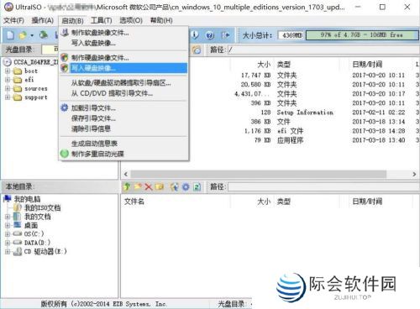Image resolution: width=420 pixels, height=309 pixels.
Task: Click gear icon beside 加载引导文件
Action: pos(65,107)
